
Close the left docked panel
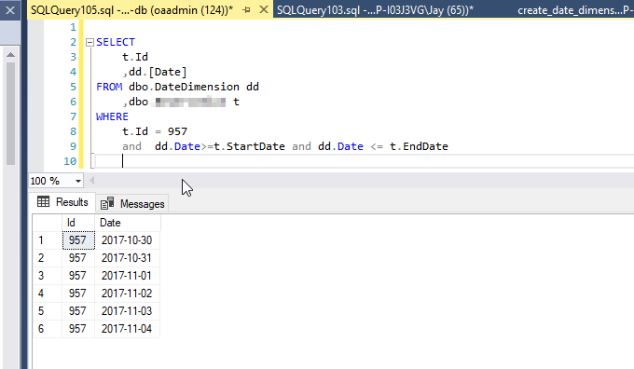tap(10, 9)
